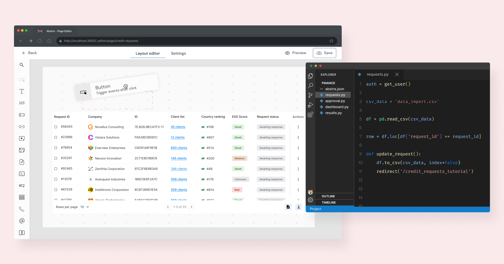
Task: Open the Run and Debug panel
Action: pos(310,105)
